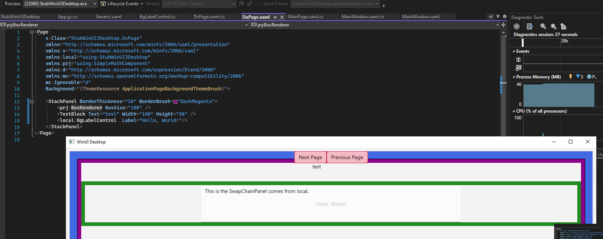603x239 pixels.
Task: Click the export/select tools icon in Diagnostic Tools
Action: [530, 26]
